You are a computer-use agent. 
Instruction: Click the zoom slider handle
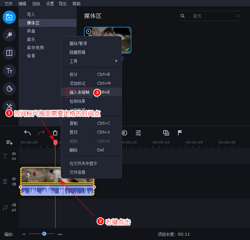44,234
